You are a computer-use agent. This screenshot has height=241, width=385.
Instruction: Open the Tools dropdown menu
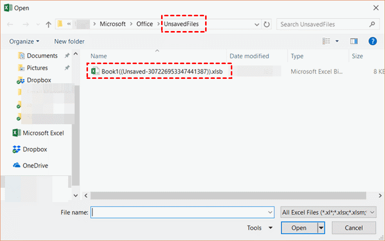[260, 228]
